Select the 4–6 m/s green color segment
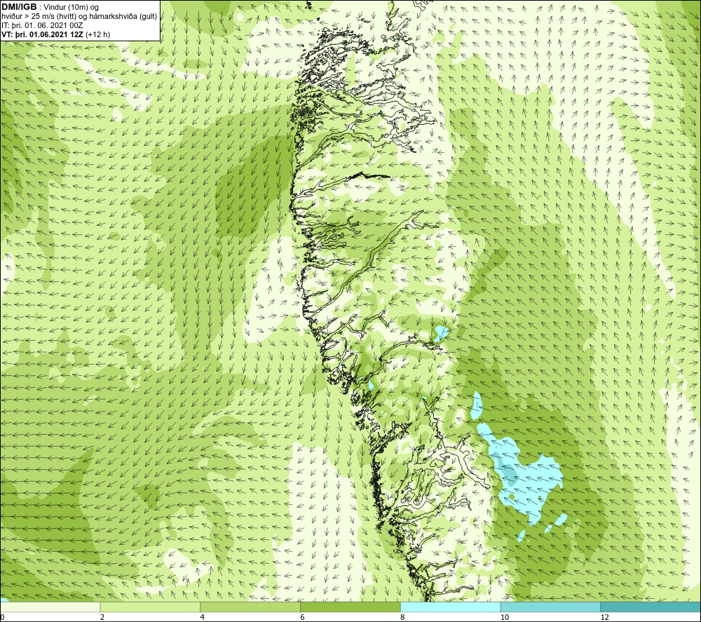Image resolution: width=701 pixels, height=622 pixels. coord(250,607)
